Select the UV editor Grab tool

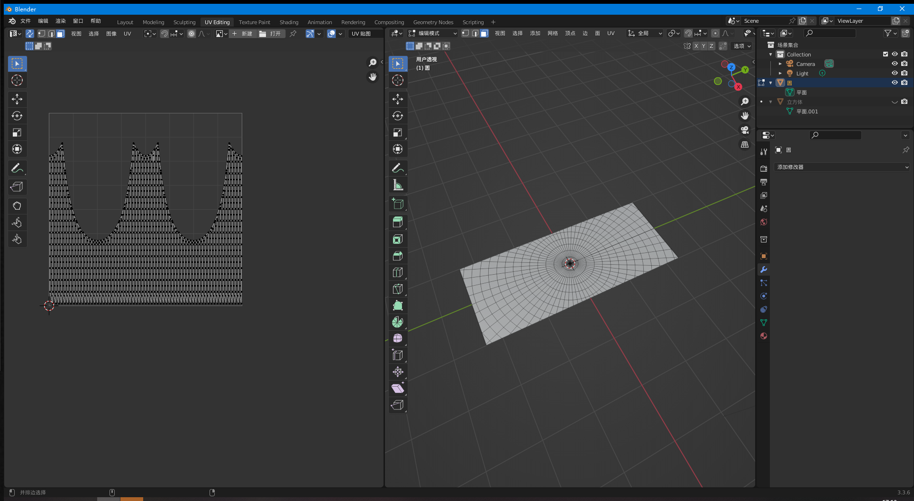(17, 206)
